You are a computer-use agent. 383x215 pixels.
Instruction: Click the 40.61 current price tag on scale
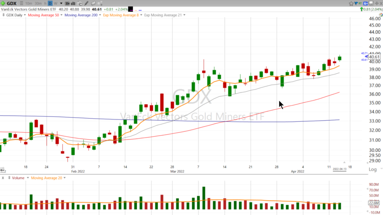coord(374,57)
